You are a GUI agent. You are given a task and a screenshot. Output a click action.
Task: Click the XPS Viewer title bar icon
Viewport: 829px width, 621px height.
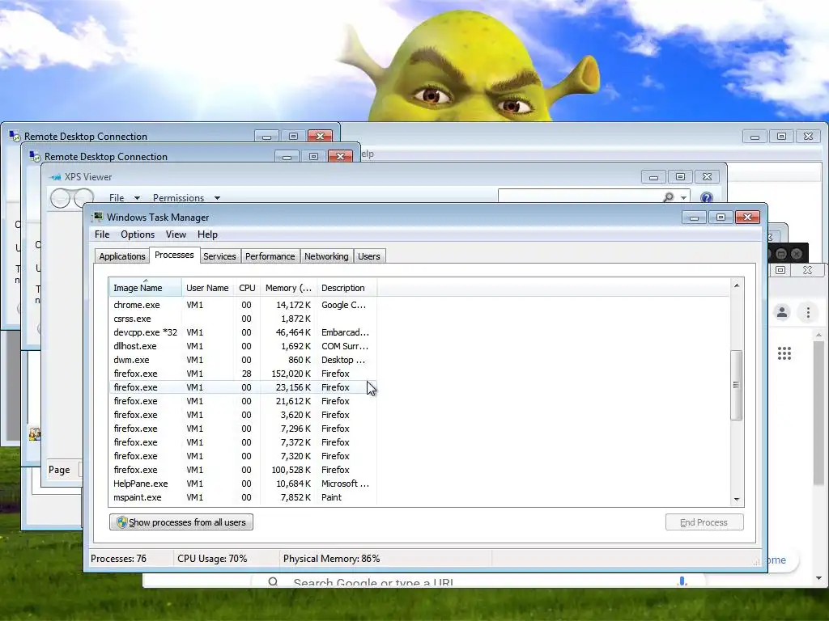(x=56, y=177)
